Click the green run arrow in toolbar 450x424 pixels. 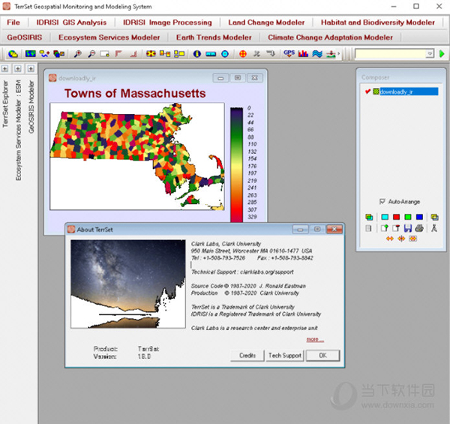pos(442,54)
